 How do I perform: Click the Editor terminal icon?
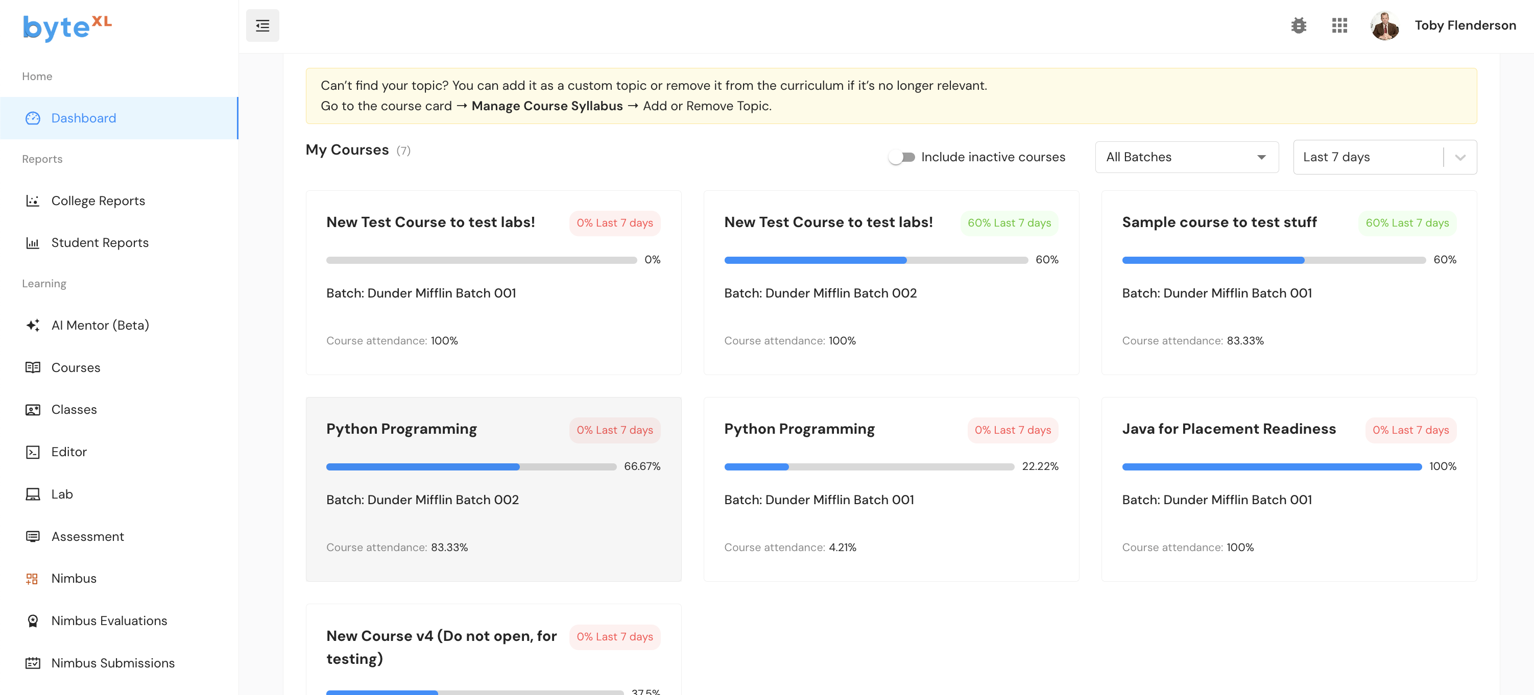tap(33, 452)
